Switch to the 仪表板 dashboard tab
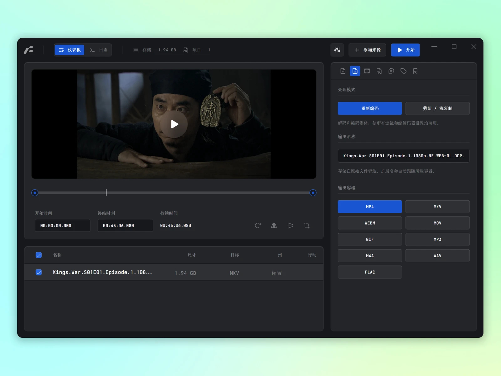The height and width of the screenshot is (376, 501). point(70,50)
